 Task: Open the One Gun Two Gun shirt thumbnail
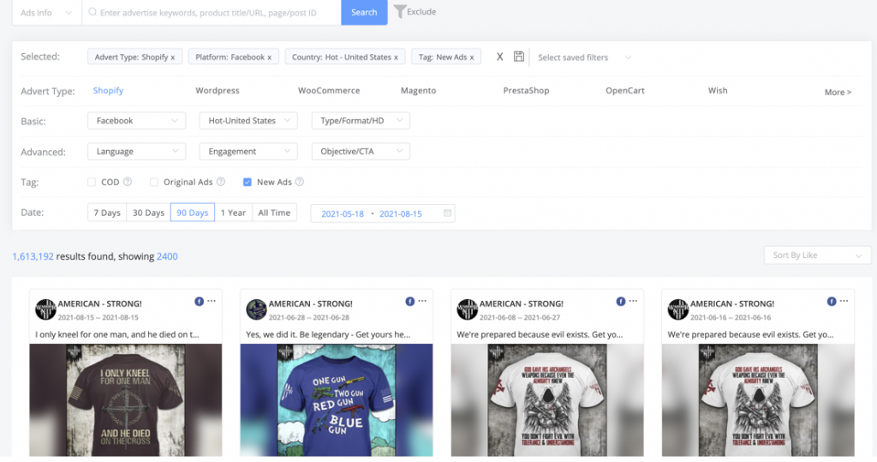[336, 399]
